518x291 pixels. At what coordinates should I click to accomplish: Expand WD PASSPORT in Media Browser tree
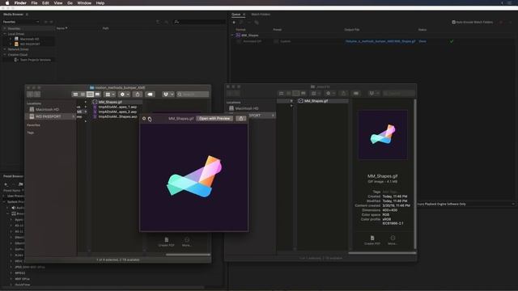[x=11, y=44]
